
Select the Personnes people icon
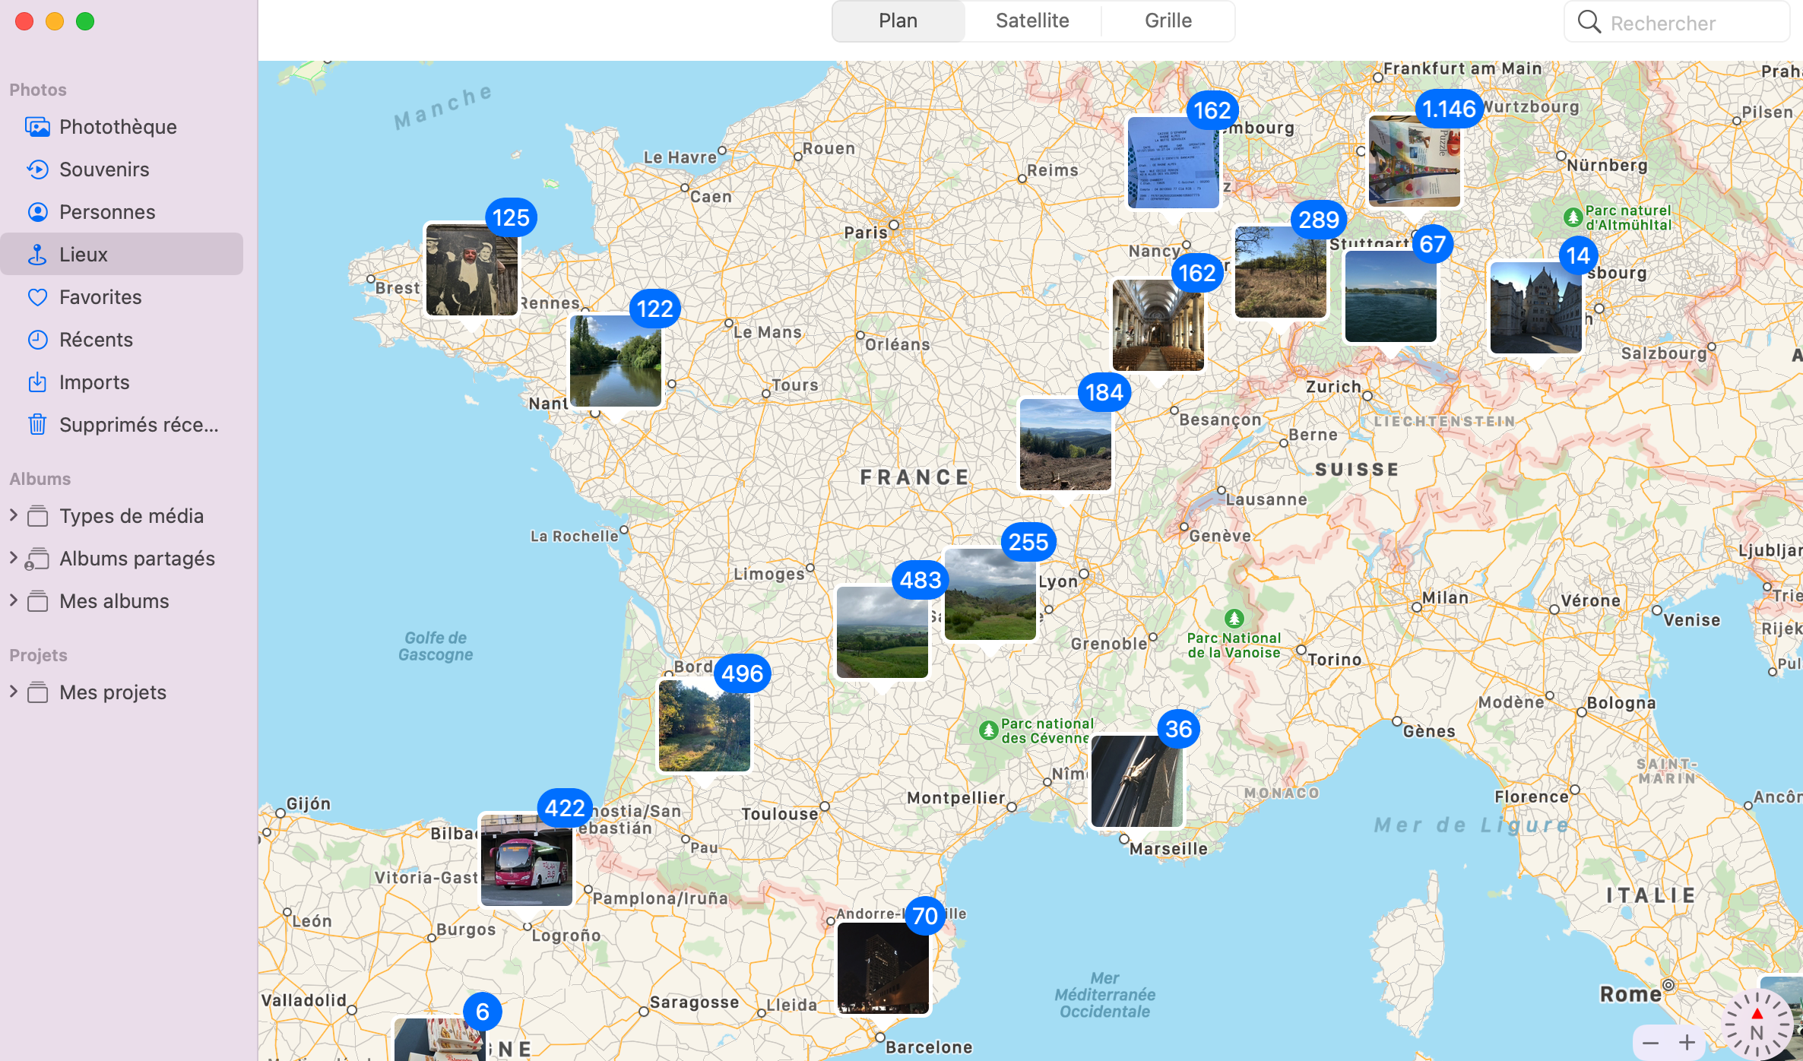coord(37,212)
